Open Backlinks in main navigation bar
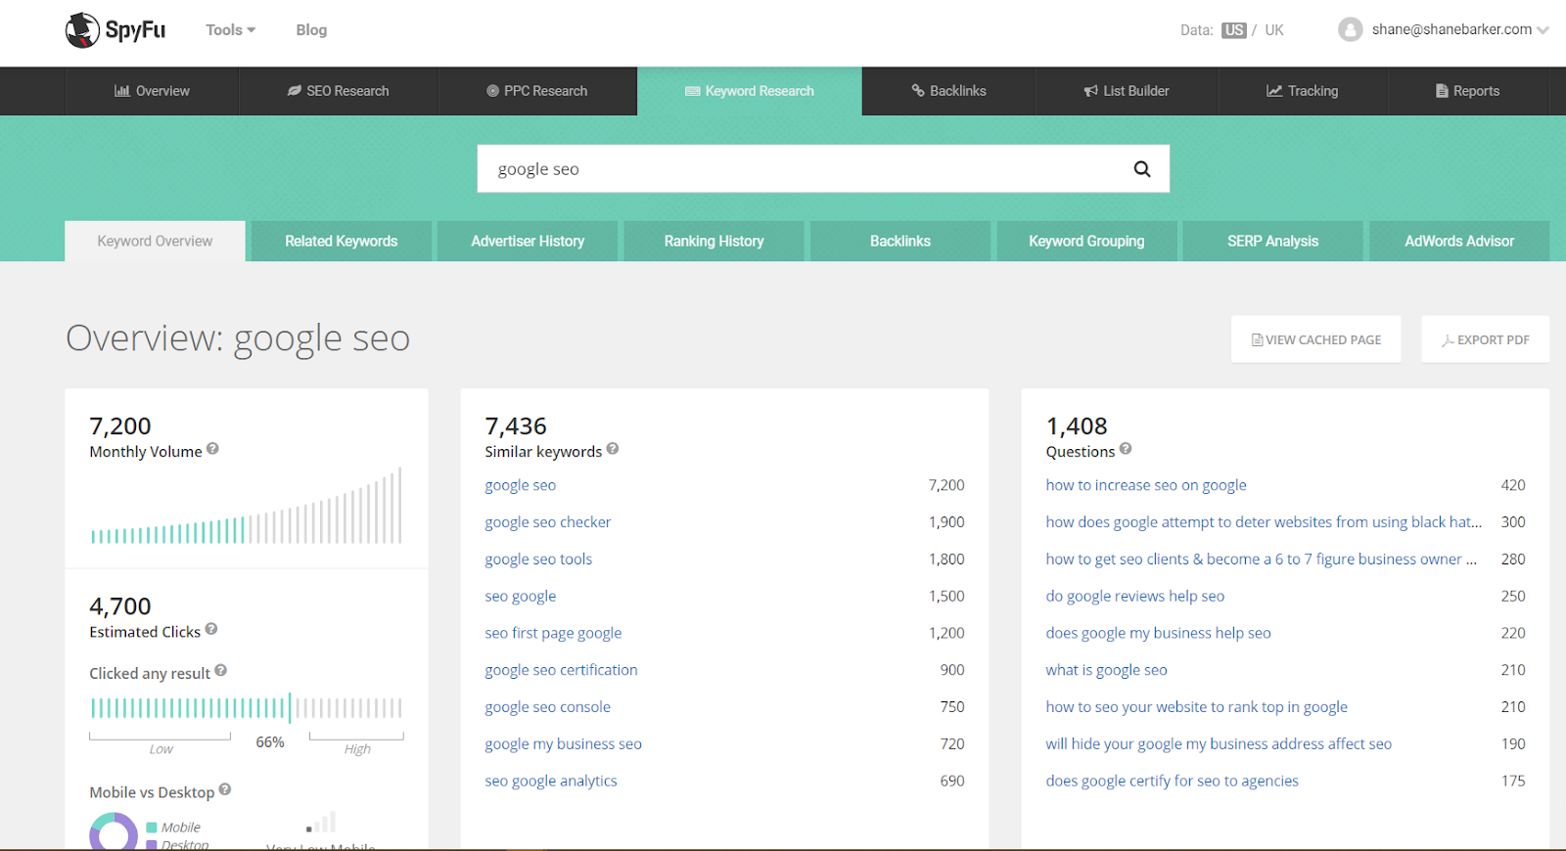This screenshot has width=1566, height=851. [948, 91]
